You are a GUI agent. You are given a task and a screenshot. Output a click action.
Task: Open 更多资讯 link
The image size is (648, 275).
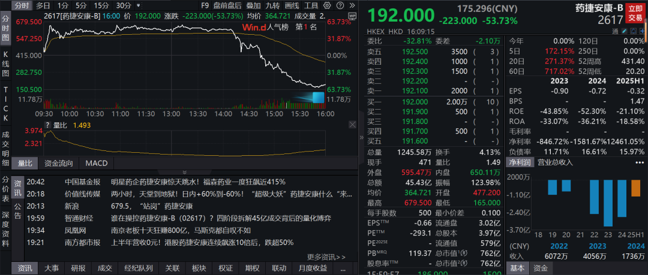click(x=326, y=256)
